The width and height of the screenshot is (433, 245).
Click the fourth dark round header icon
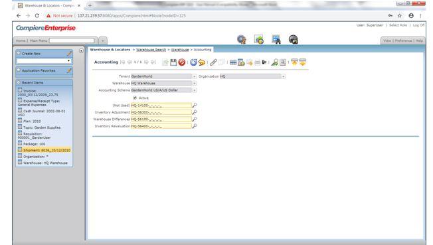294,39
